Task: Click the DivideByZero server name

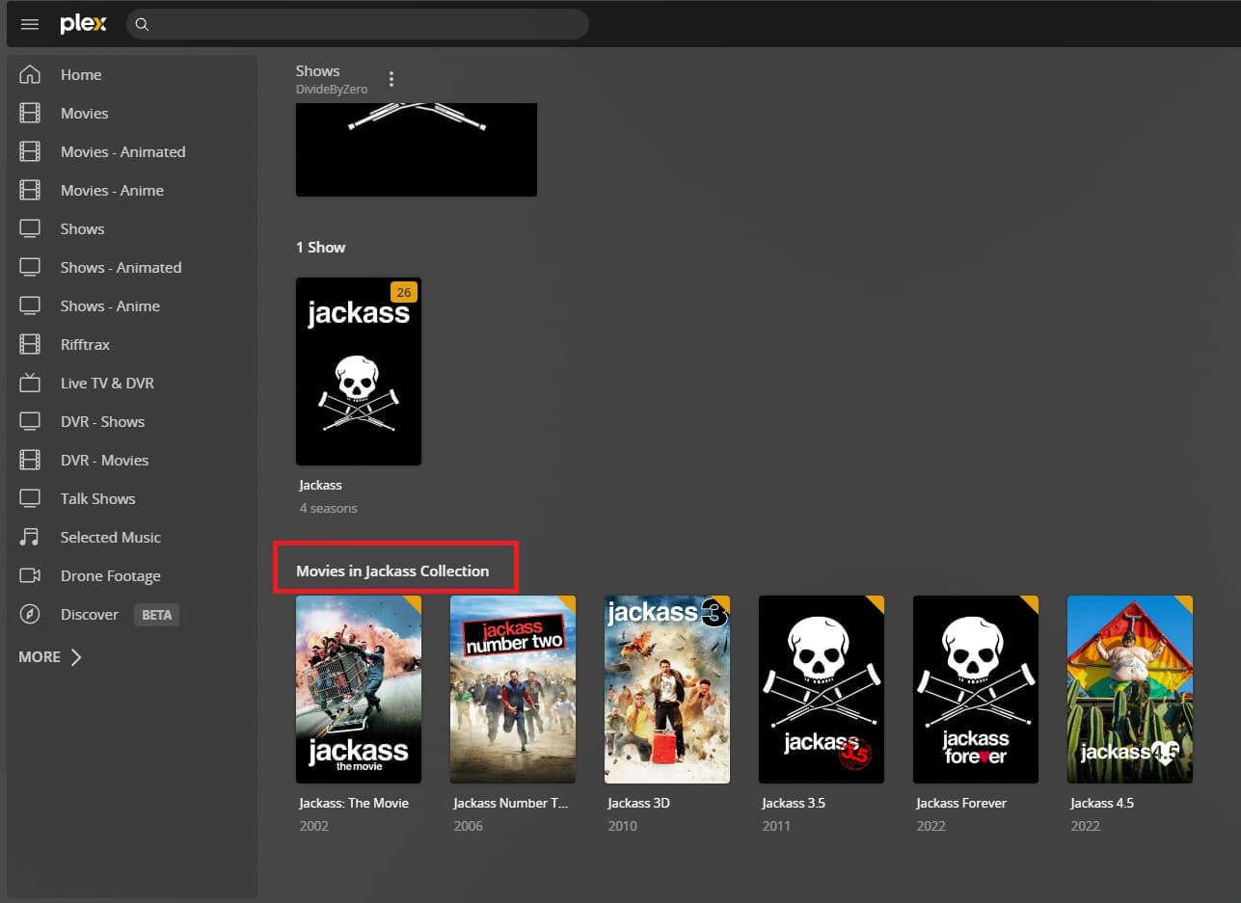Action: coord(332,90)
